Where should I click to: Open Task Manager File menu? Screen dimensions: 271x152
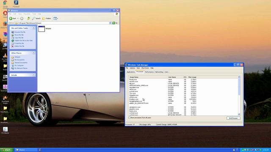(127, 68)
